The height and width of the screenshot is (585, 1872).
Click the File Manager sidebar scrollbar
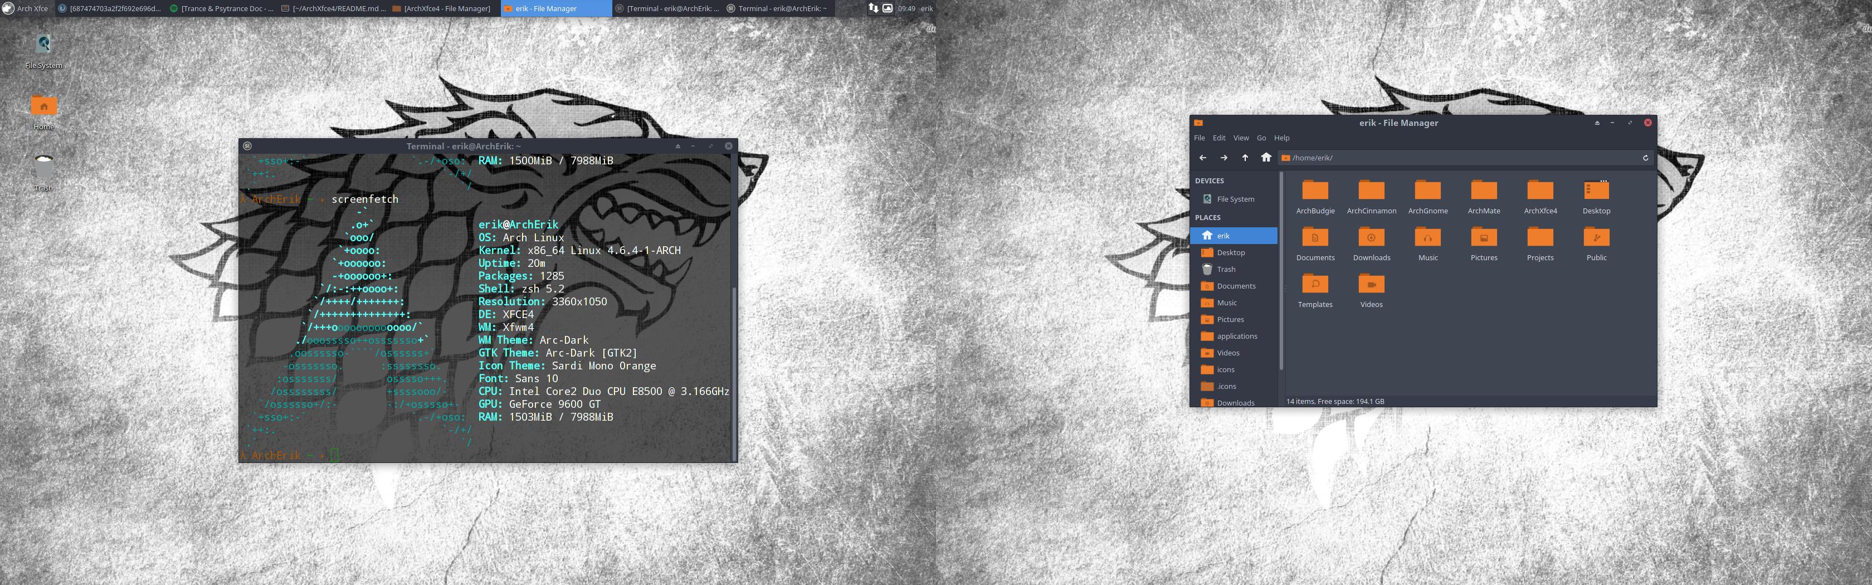coord(1280,271)
